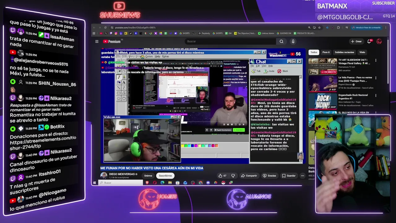Select the Visto filter chip
This screenshot has width=396, height=223.
coord(362,52)
